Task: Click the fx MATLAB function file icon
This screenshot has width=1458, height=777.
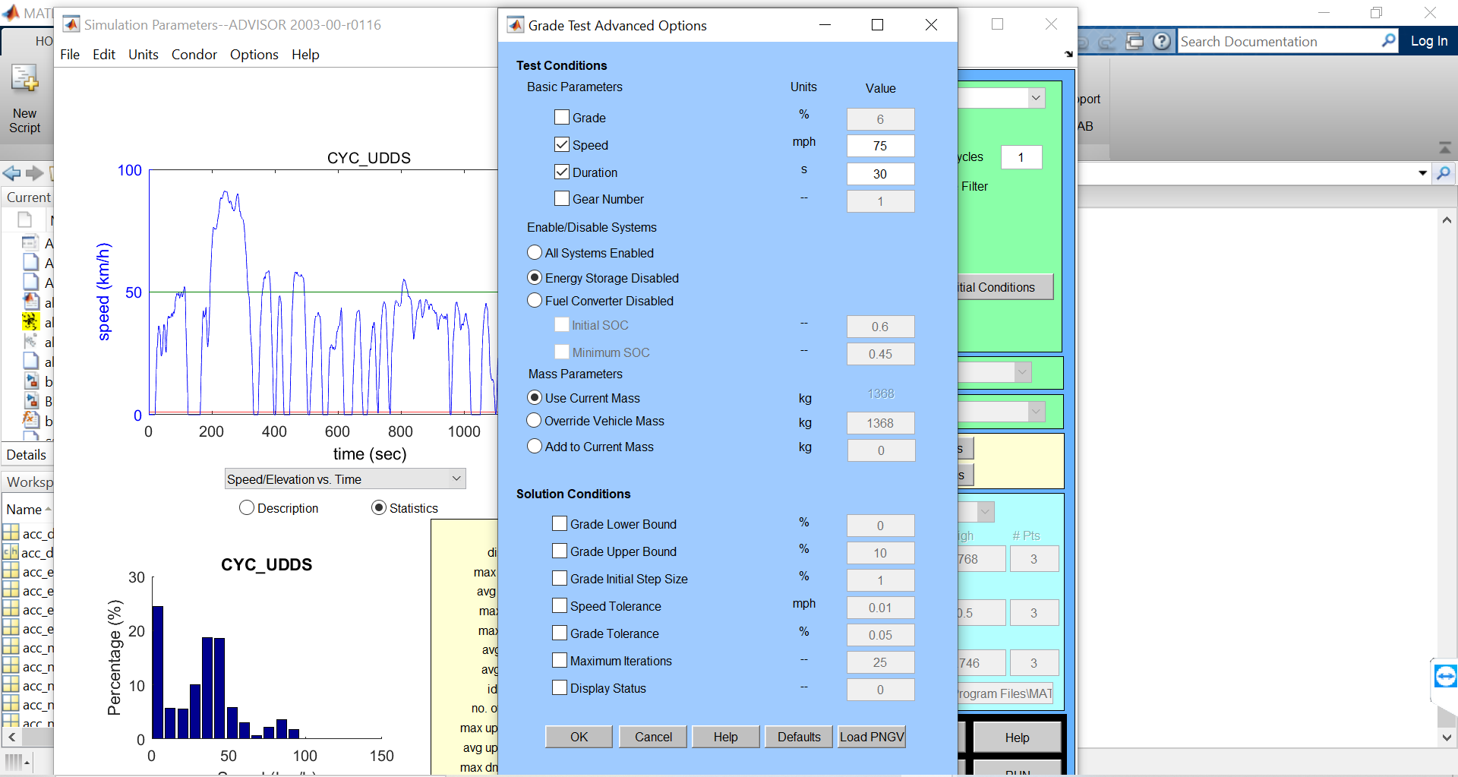Action: pyautogui.click(x=30, y=420)
